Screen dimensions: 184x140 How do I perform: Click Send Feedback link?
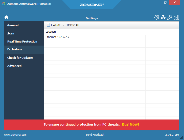(x=95, y=135)
